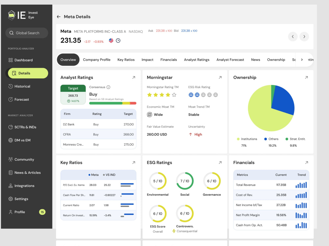This screenshot has height=246, width=329.
Task: Expand the Analyst Ratings card
Action: point(134,77)
